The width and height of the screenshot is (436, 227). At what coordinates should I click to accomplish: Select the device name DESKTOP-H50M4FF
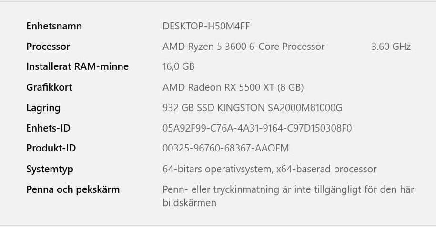213,26
